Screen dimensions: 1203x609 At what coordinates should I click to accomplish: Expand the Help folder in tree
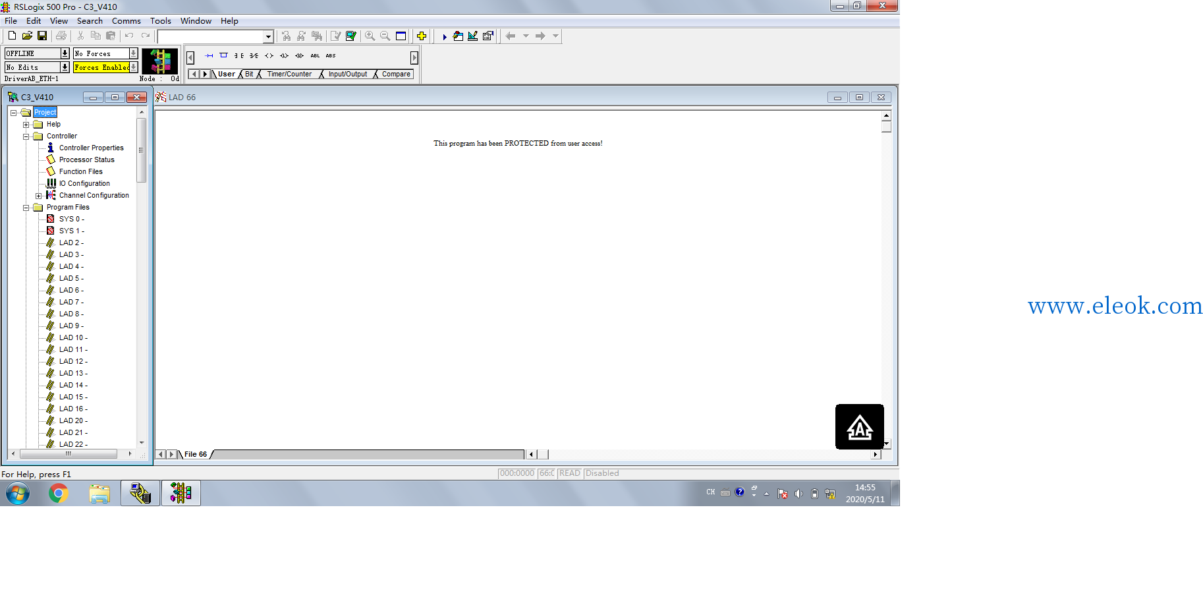26,125
